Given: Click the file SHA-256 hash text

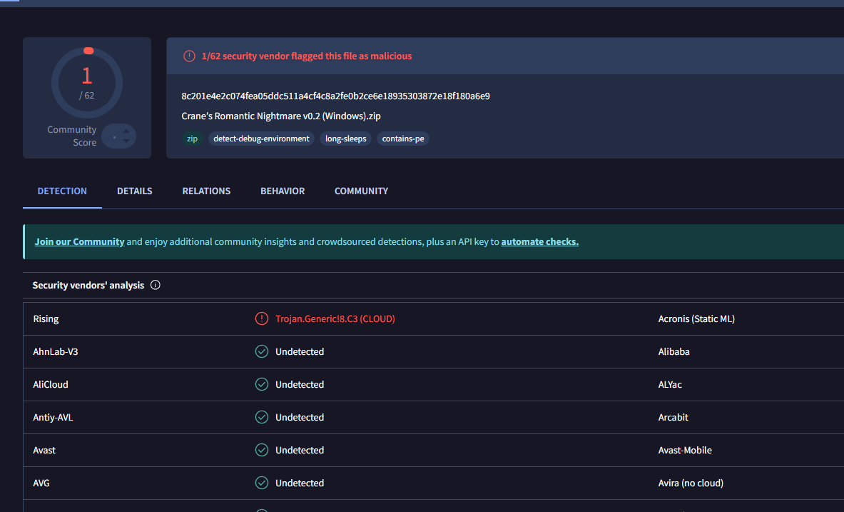Looking at the screenshot, I should click(x=335, y=96).
